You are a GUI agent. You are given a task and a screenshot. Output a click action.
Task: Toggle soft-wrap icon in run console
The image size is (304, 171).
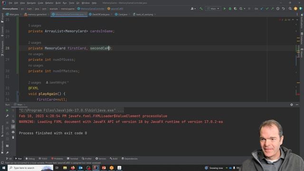coord(13,122)
